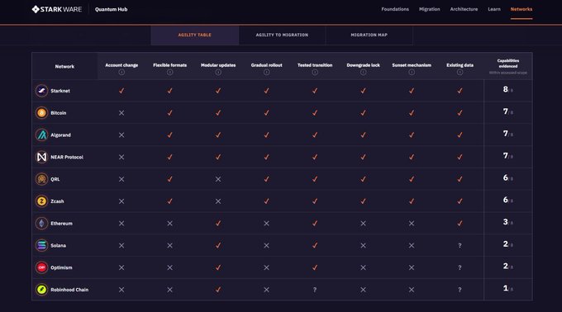Click the info icon under Downgrade lock
Image resolution: width=562 pixels, height=312 pixels.
(x=363, y=73)
